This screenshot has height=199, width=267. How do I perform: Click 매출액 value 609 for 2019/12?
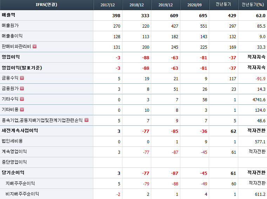(174, 16)
